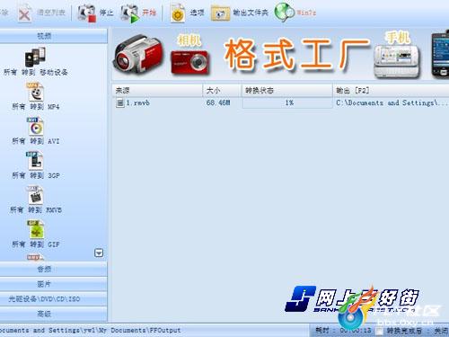
Task: Sort by the 来源 column header
Action: point(157,91)
